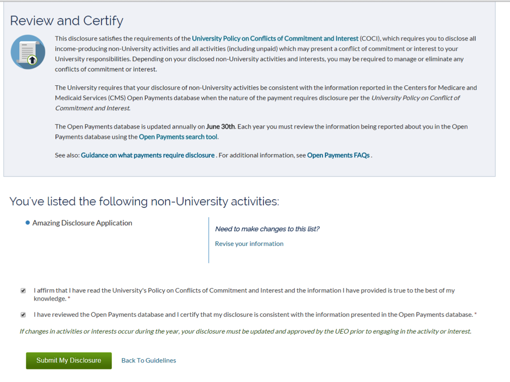The width and height of the screenshot is (510, 382).
Task: Click the blue bullet beside Amazing Disclosure Application
Action: tap(28, 222)
